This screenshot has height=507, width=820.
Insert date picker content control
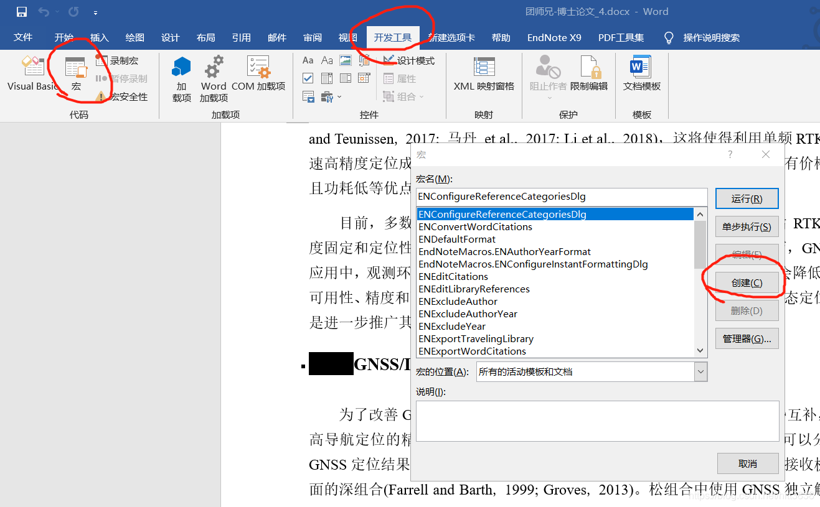pyautogui.click(x=364, y=78)
